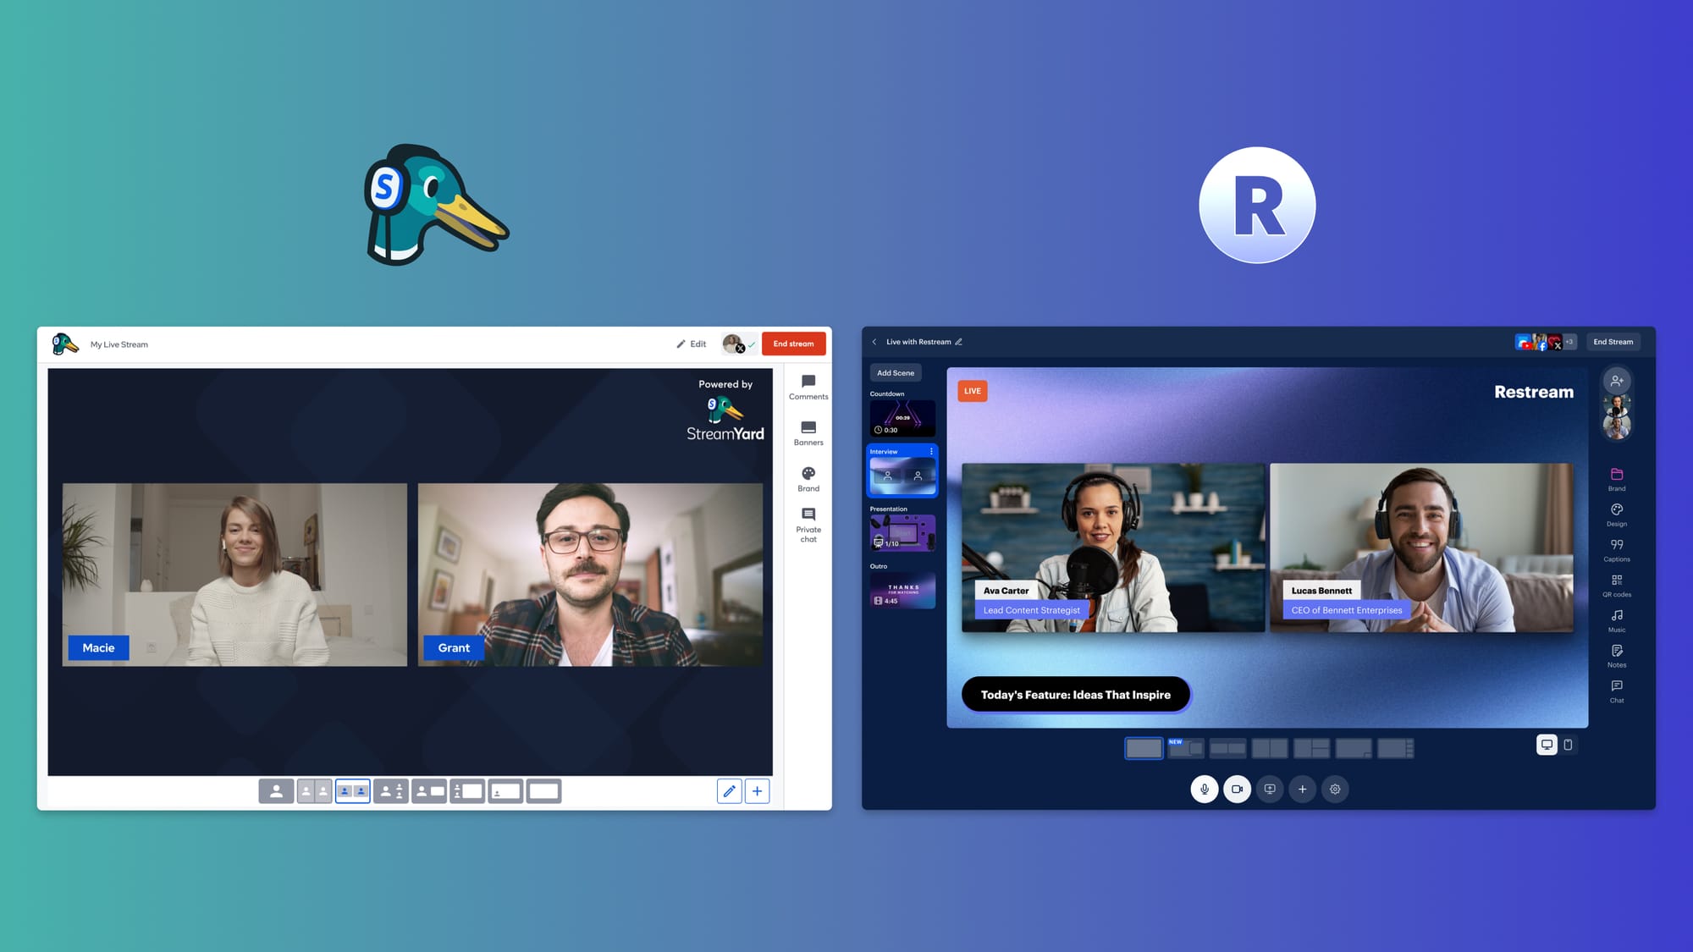Toggle the camera in Restream controls
Viewport: 1693px width, 952px height.
click(1237, 790)
